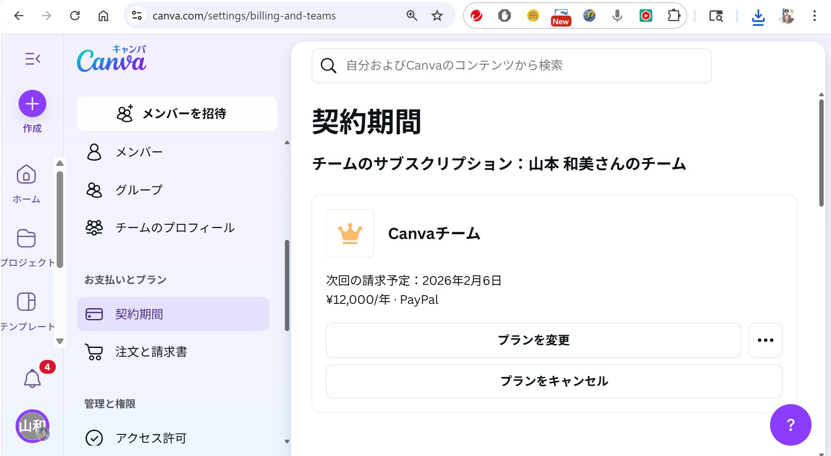
Task: Open notifications bell with 4 badge
Action: [x=32, y=378]
